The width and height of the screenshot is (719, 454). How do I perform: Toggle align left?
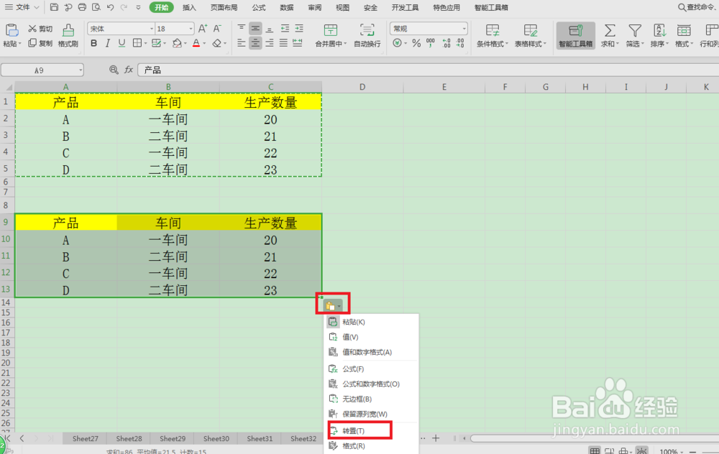[x=241, y=43]
